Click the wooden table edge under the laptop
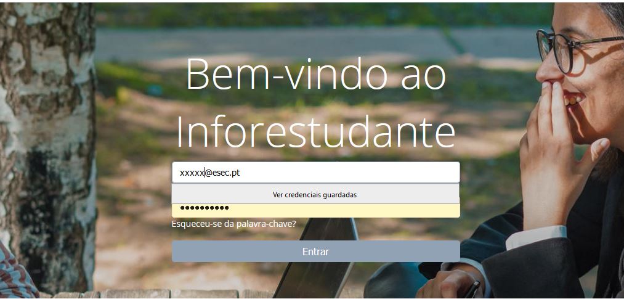 (x=159, y=294)
